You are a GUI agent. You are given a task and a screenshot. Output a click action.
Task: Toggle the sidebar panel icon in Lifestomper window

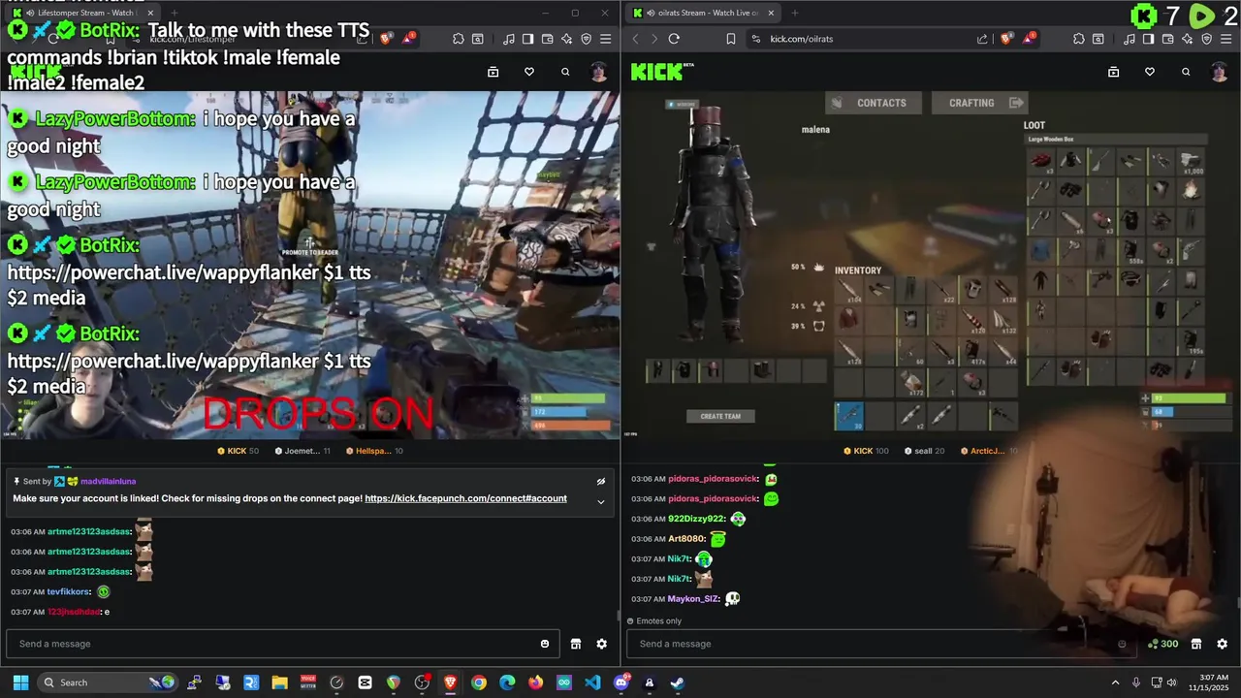tap(527, 39)
